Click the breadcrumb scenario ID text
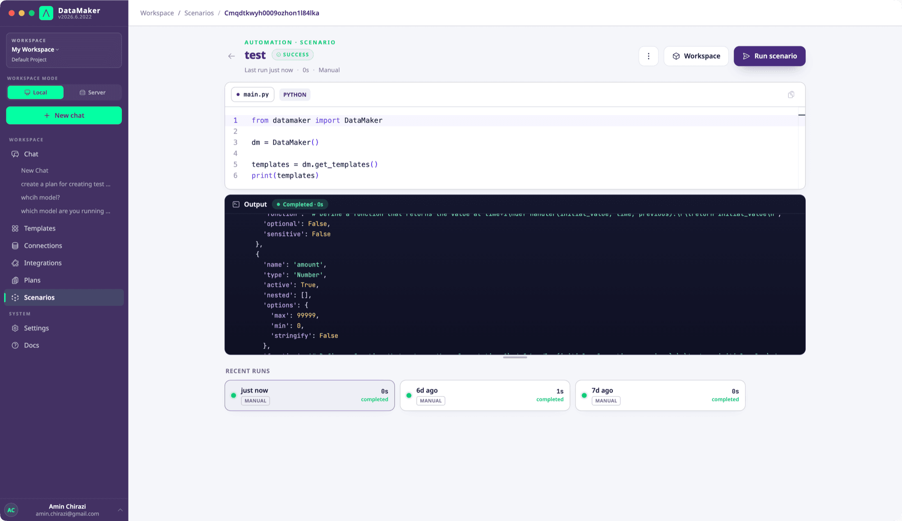The image size is (902, 521). coord(272,13)
